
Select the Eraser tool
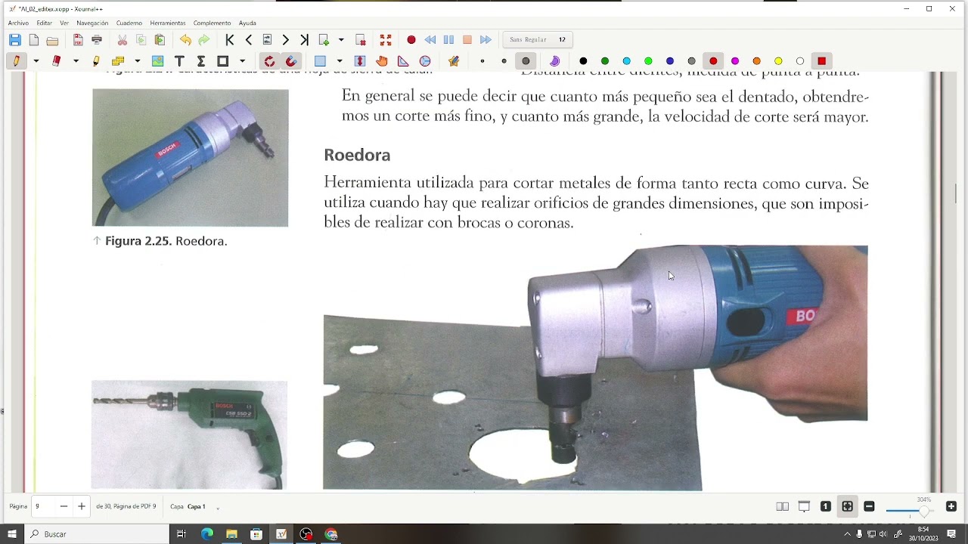pyautogui.click(x=57, y=61)
